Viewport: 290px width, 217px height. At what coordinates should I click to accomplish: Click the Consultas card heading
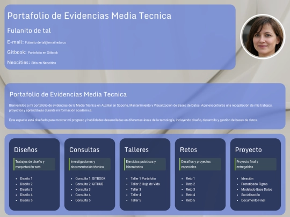coord(84,149)
